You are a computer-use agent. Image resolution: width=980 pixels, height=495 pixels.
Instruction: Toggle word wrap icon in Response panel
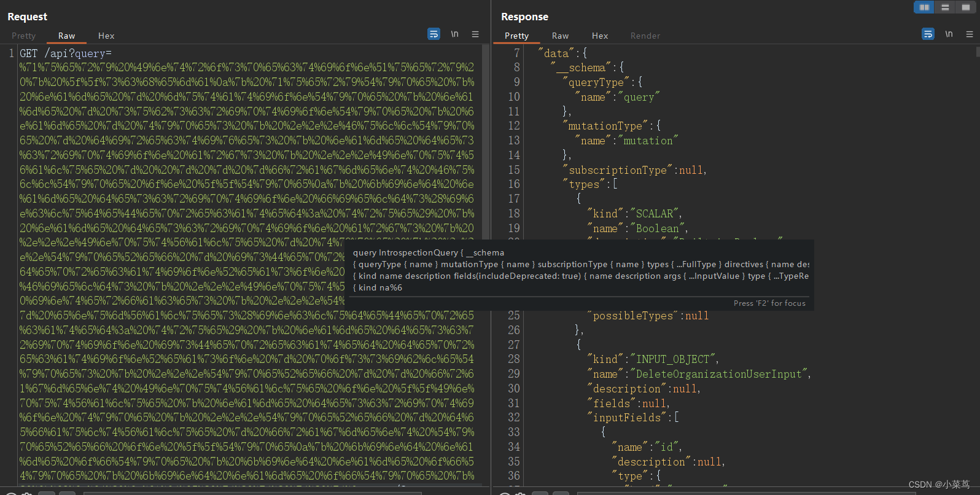pyautogui.click(x=928, y=34)
